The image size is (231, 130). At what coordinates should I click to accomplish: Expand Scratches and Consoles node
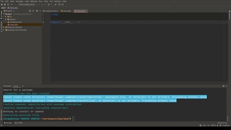4,30
